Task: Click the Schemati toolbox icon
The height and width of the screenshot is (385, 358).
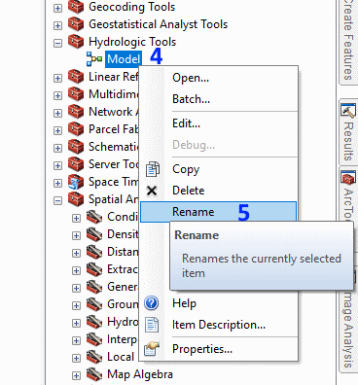Action: point(76,147)
